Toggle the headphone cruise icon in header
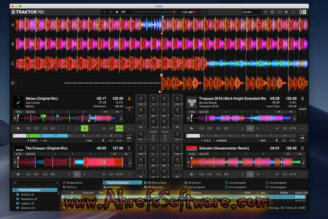 click(279, 12)
